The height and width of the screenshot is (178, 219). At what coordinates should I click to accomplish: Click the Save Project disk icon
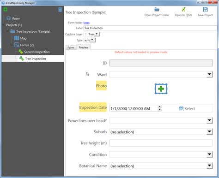[x=205, y=10]
